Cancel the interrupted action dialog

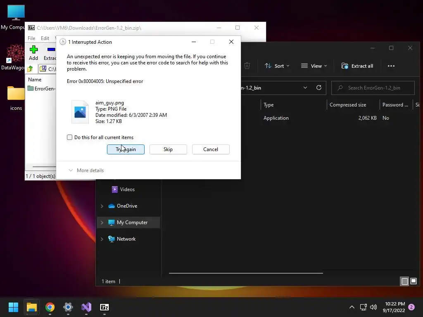click(x=211, y=149)
